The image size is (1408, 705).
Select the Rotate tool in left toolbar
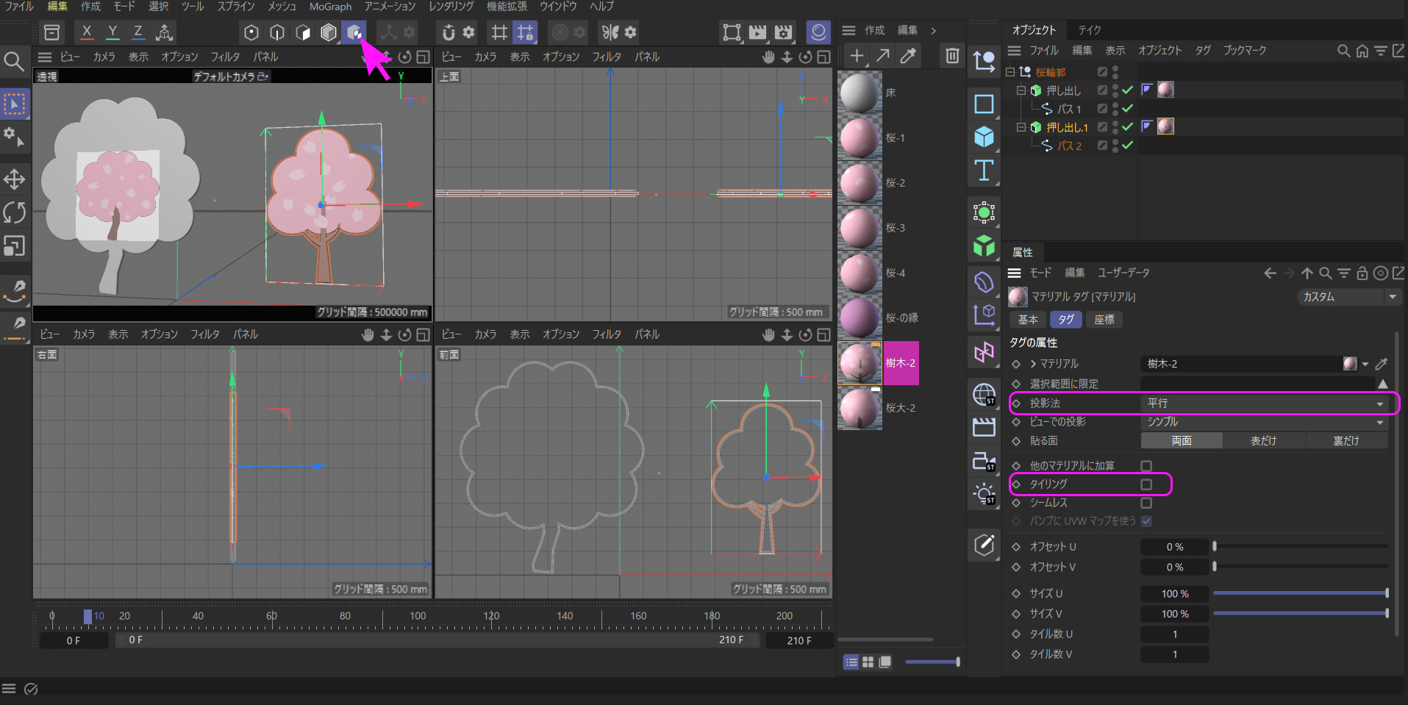(15, 212)
